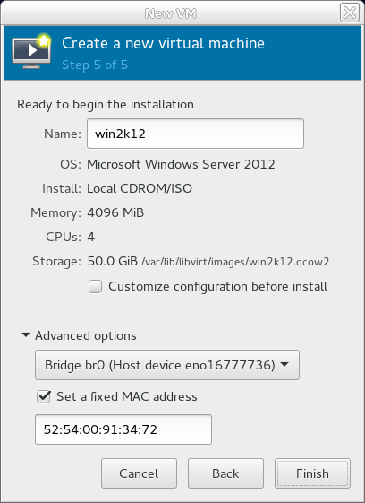Cancel the VM creation
This screenshot has height=503, width=365.
pyautogui.click(x=139, y=473)
